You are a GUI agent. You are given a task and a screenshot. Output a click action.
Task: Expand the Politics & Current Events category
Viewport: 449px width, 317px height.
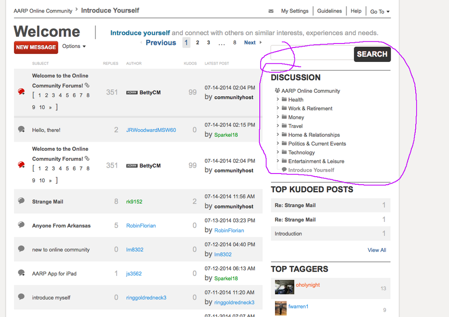pos(278,143)
